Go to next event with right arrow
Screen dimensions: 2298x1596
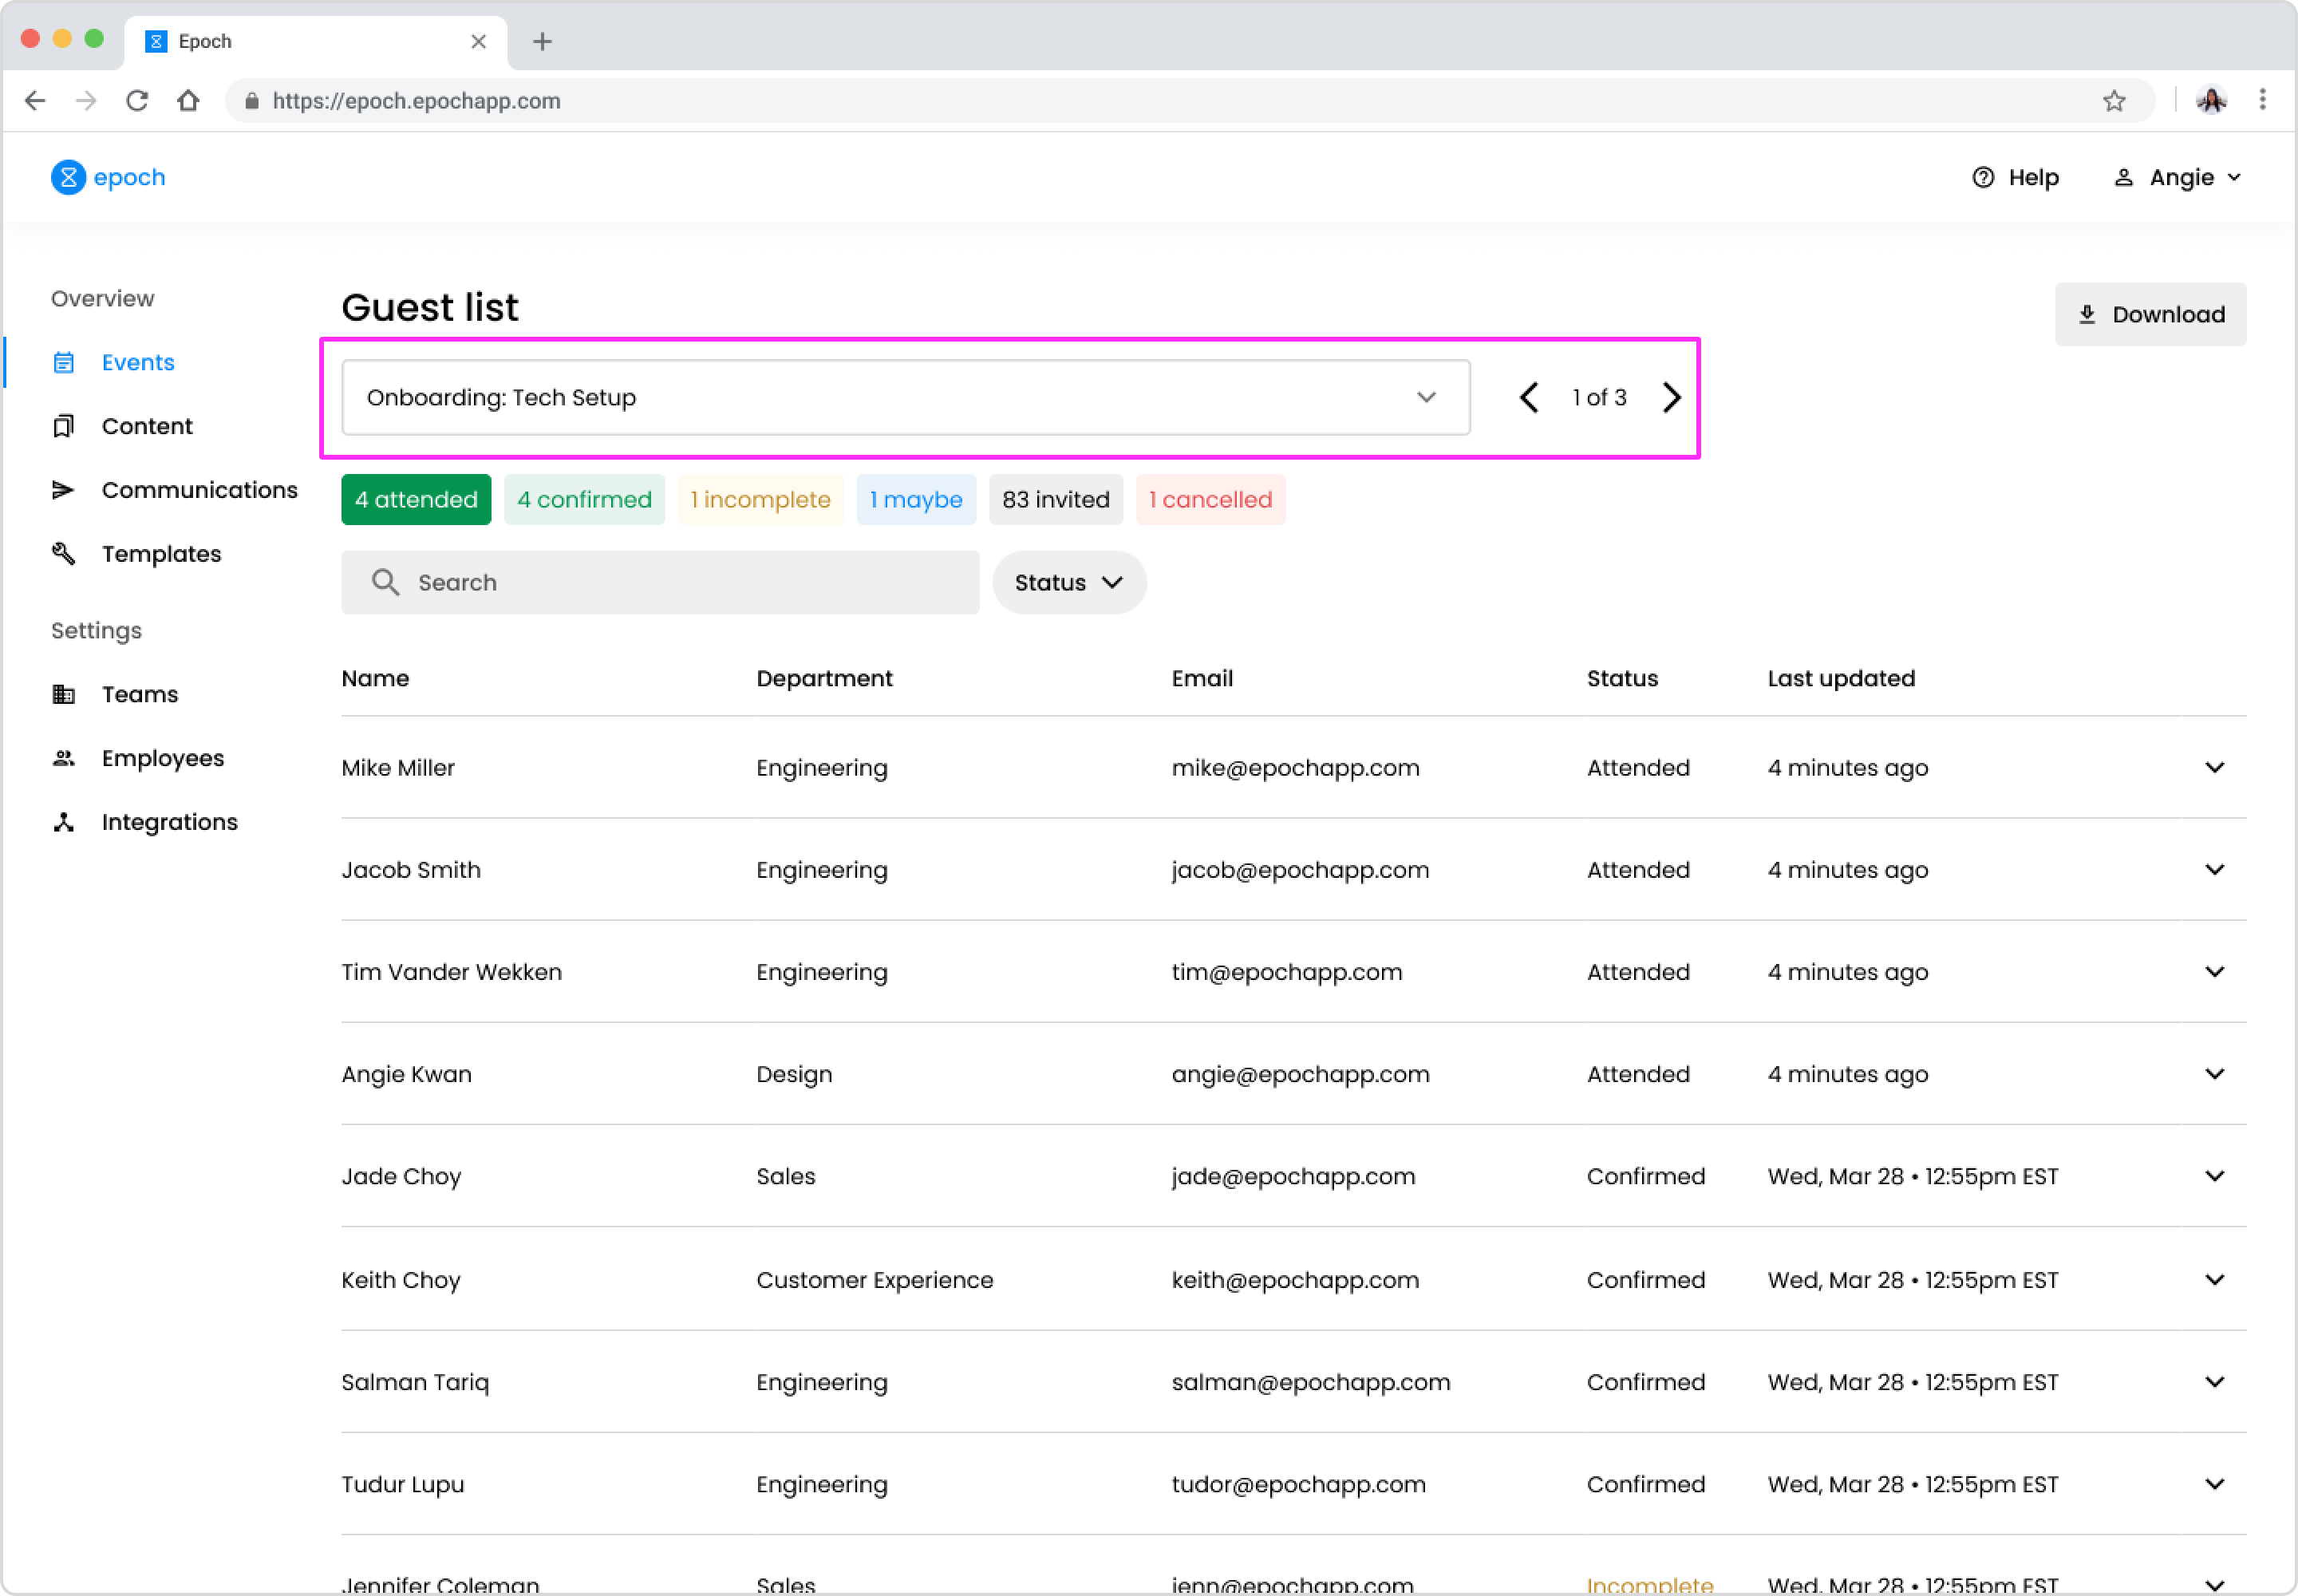click(1671, 397)
